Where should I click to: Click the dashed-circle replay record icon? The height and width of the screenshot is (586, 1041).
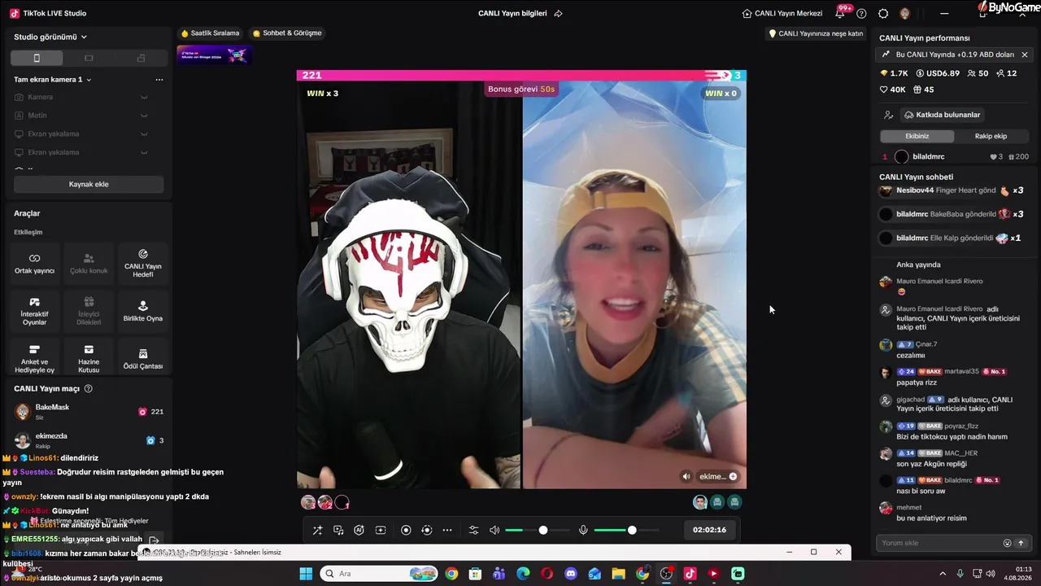click(x=426, y=531)
